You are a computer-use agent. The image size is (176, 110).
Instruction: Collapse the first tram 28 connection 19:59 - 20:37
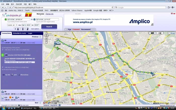21,41
